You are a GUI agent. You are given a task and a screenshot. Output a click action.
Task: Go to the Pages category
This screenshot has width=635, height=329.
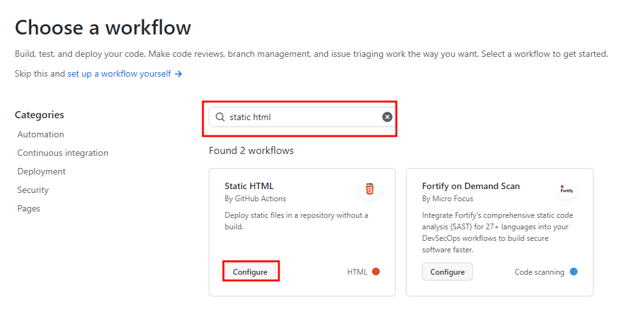point(29,208)
